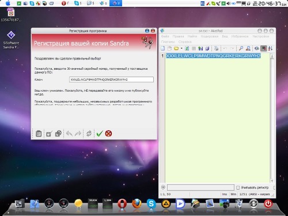Click the AkelPad vertical scrollbar up arrow

click(272, 56)
